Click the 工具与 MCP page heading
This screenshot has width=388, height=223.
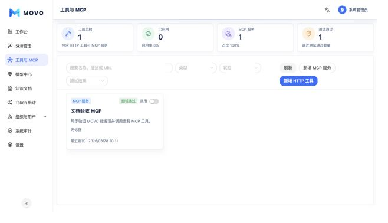pyautogui.click(x=73, y=10)
